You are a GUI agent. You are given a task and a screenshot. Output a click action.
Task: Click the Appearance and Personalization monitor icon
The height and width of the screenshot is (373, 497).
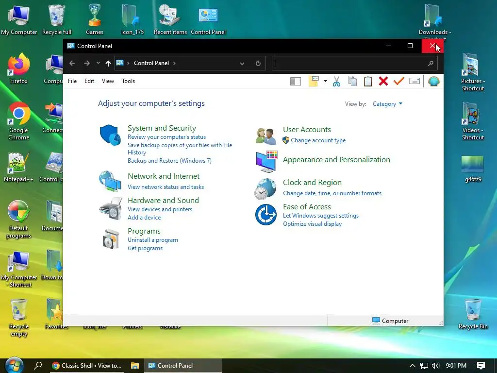pyautogui.click(x=266, y=161)
